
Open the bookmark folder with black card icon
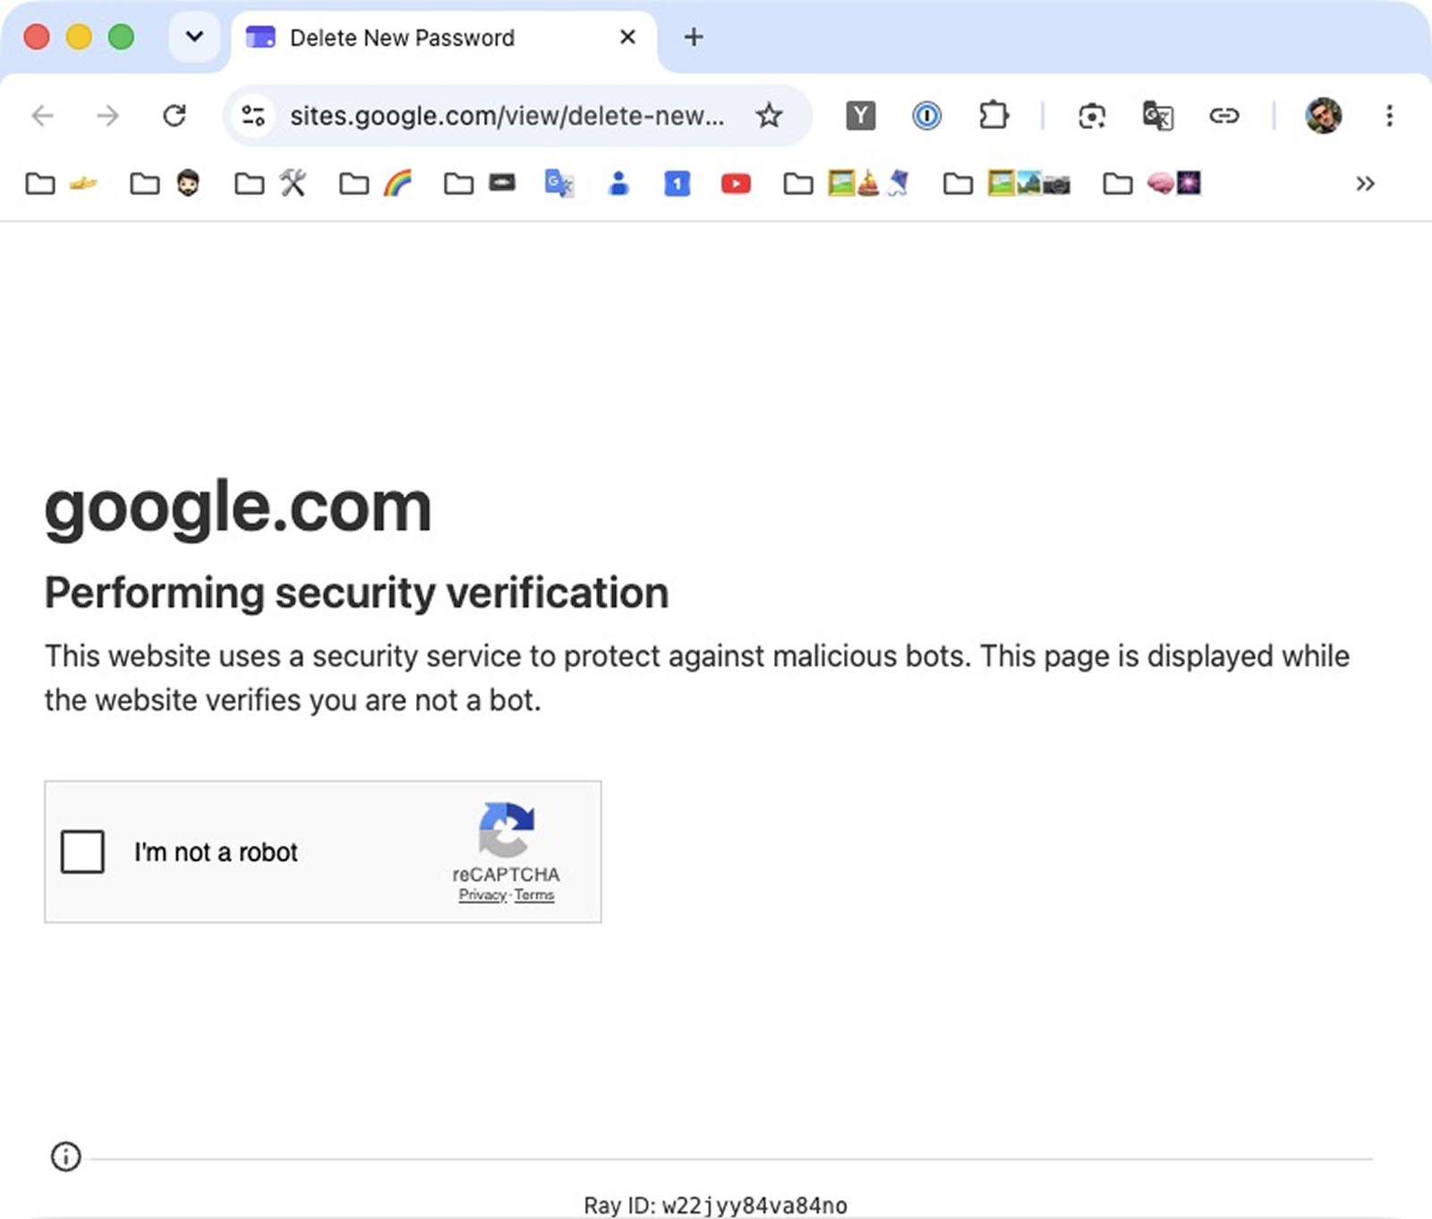click(480, 183)
